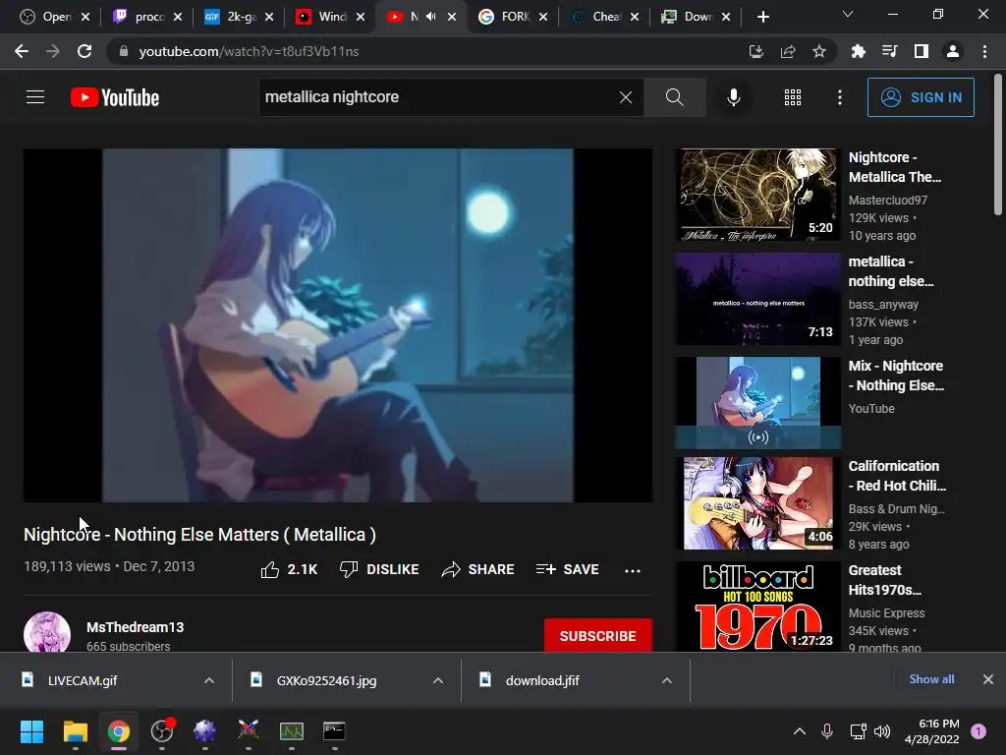Open Nightcore - Metallica The... thumbnail
Screen dimensions: 1006x755
point(758,195)
